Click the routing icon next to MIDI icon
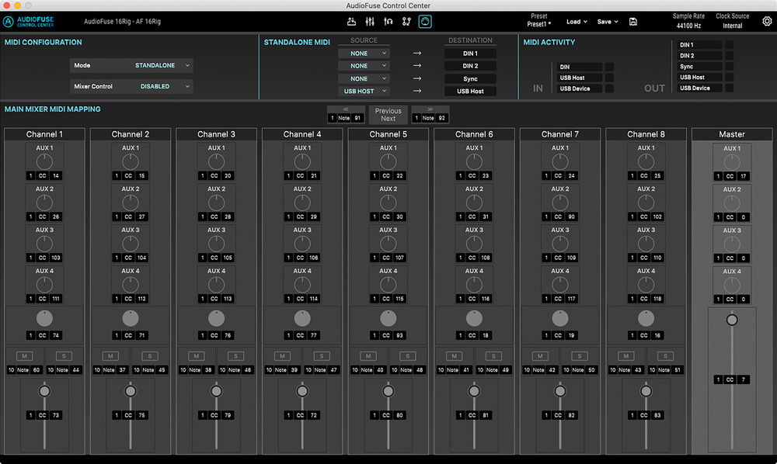Screen dimensions: 777x464 pyautogui.click(x=406, y=21)
